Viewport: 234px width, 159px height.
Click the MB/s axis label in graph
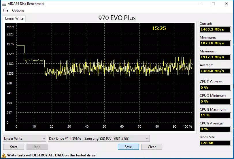click(x=10, y=27)
